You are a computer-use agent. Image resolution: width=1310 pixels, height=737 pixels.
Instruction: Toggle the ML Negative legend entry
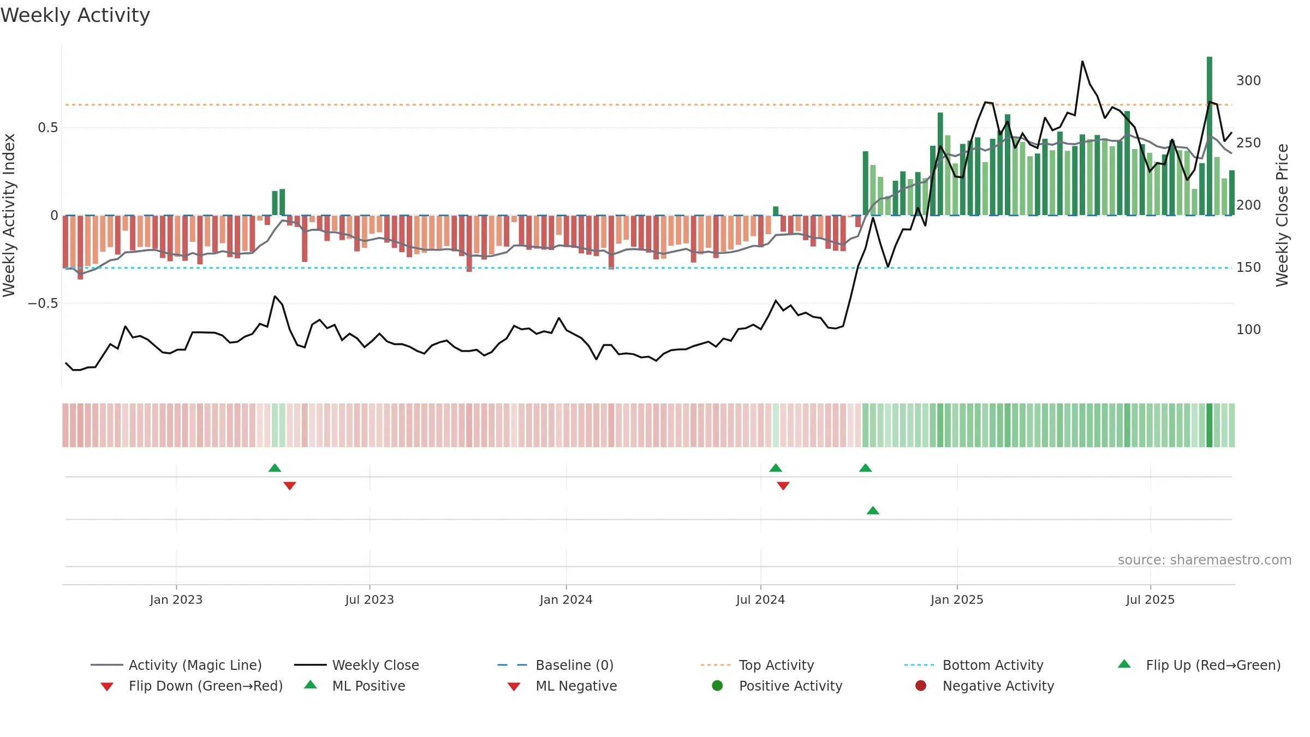click(562, 686)
